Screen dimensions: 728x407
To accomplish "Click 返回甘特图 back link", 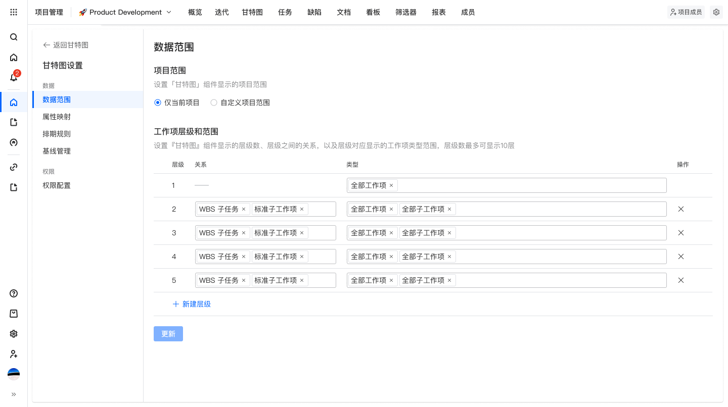I will pyautogui.click(x=66, y=45).
